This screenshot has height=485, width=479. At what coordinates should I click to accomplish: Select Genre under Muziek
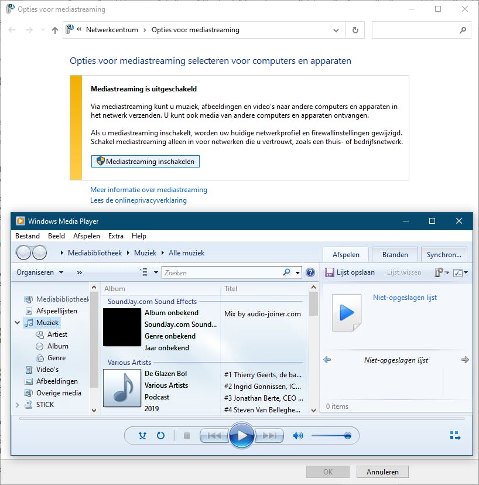[51, 358]
